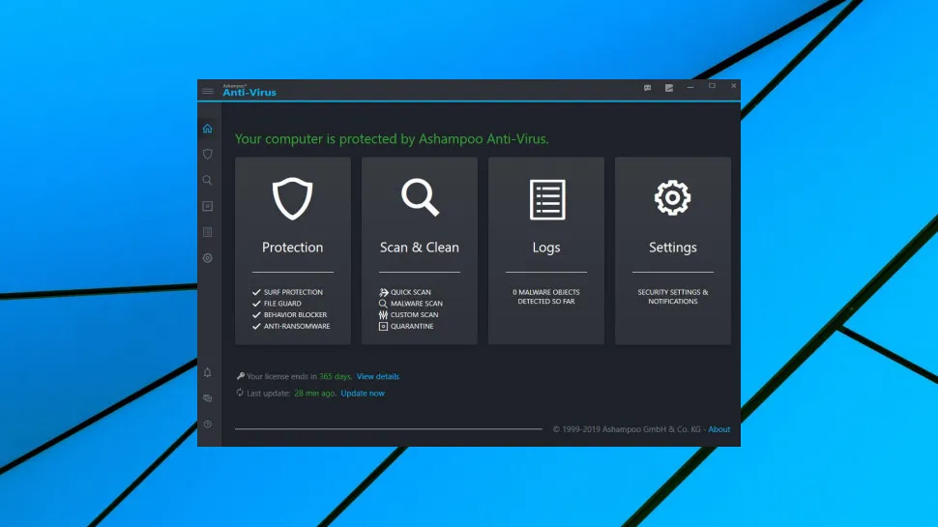Minimize the Anti-Virus window
Viewport: 938px width, 527px height.
click(x=690, y=87)
